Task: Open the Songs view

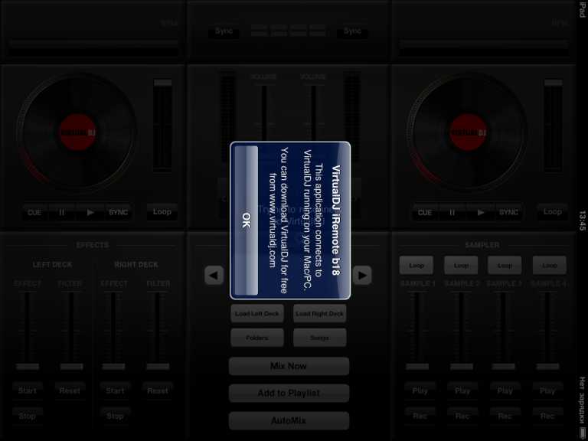Action: pos(319,338)
